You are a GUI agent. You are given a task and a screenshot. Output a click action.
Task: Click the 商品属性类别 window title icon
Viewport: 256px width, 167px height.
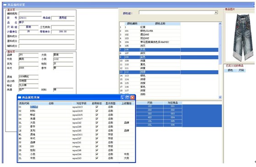[20, 98]
